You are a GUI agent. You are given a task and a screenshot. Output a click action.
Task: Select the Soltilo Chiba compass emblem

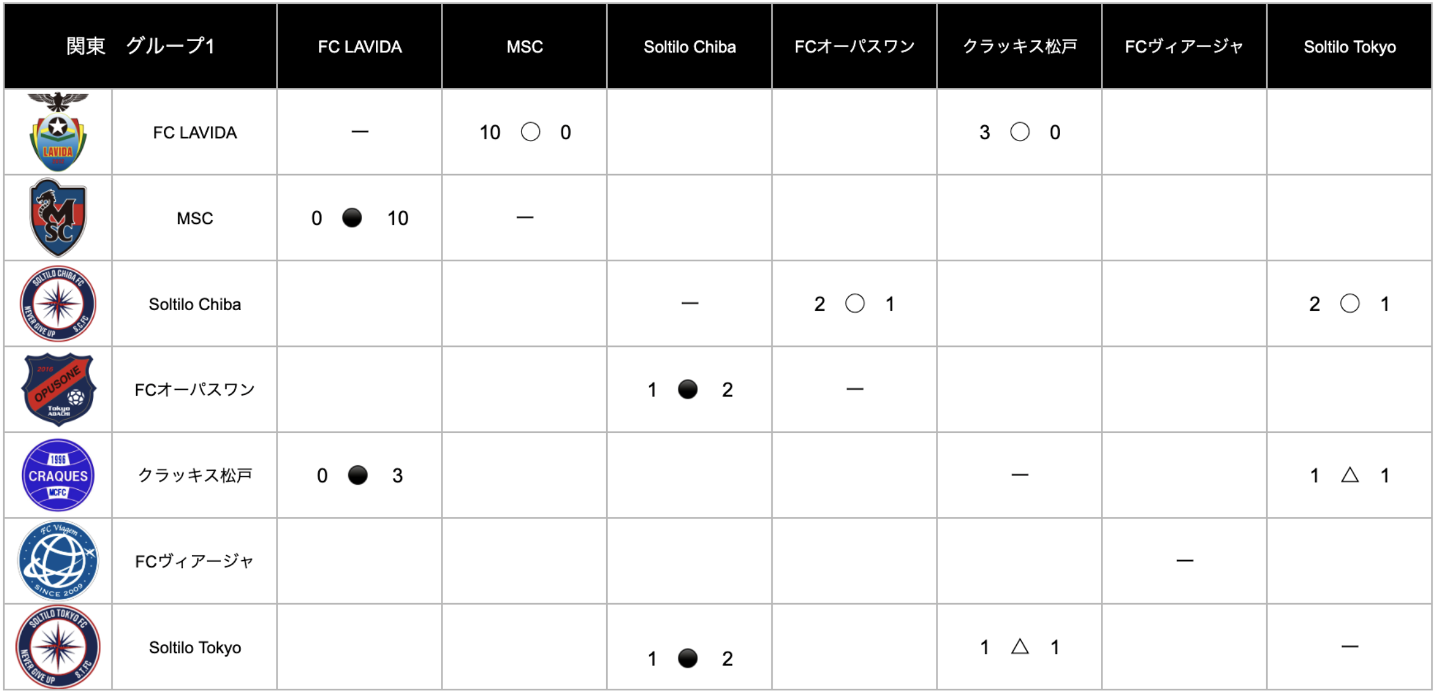[58, 304]
